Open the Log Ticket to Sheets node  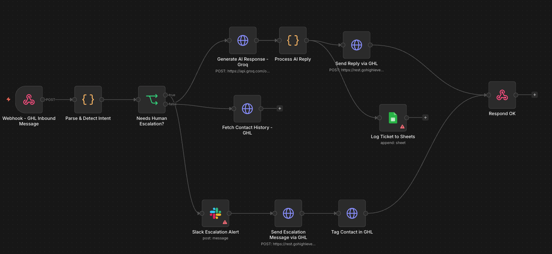coord(393,118)
